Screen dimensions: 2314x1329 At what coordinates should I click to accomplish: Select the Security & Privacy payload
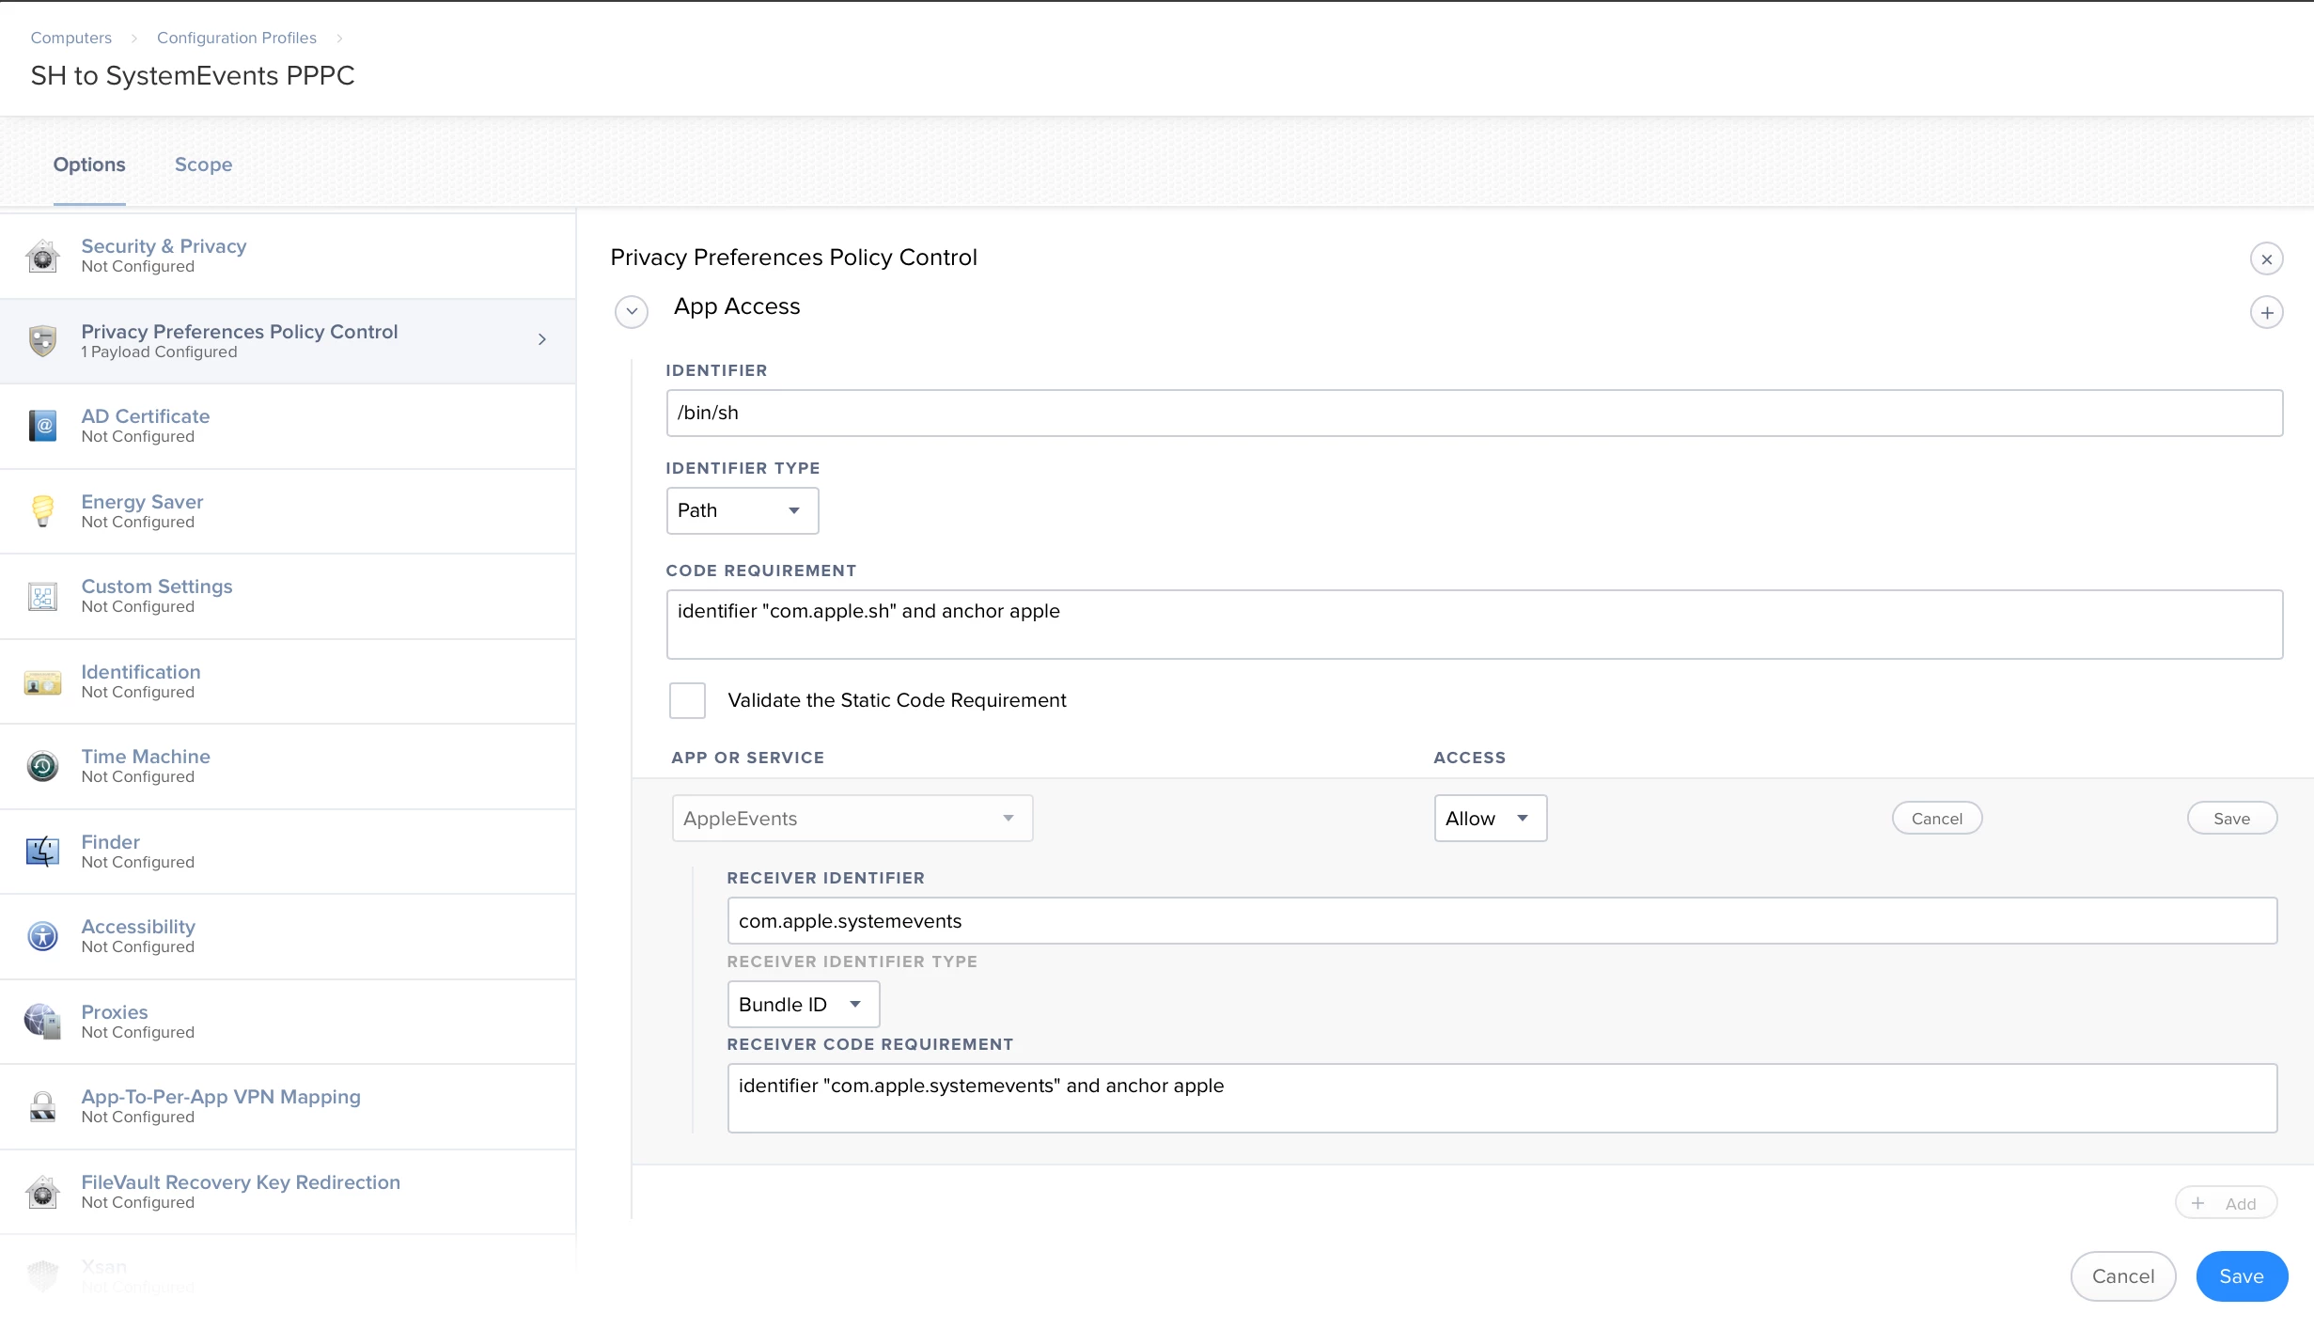click(x=288, y=256)
